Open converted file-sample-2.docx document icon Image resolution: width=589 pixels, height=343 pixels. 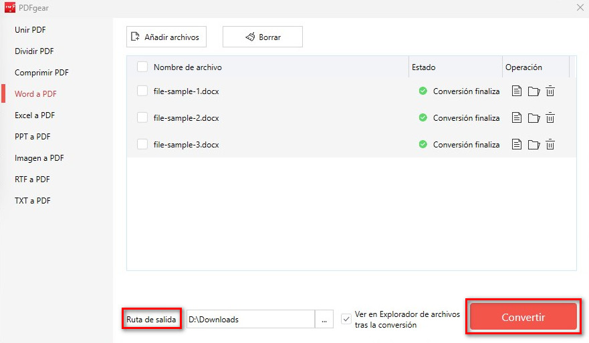(x=517, y=117)
